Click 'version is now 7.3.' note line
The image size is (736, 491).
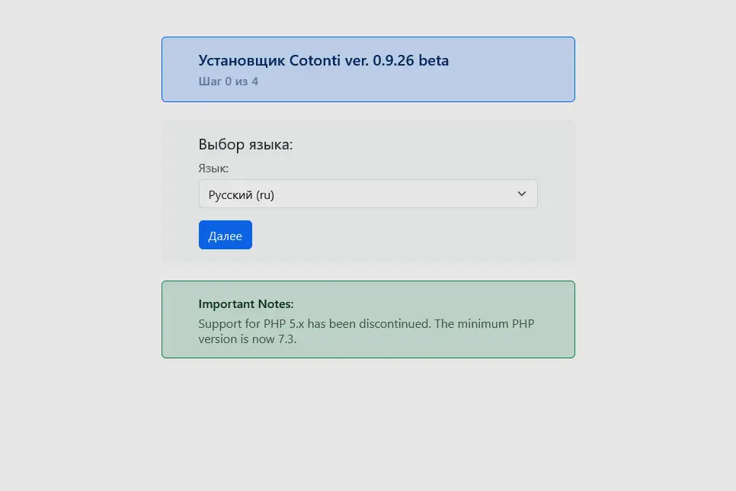[x=247, y=339]
